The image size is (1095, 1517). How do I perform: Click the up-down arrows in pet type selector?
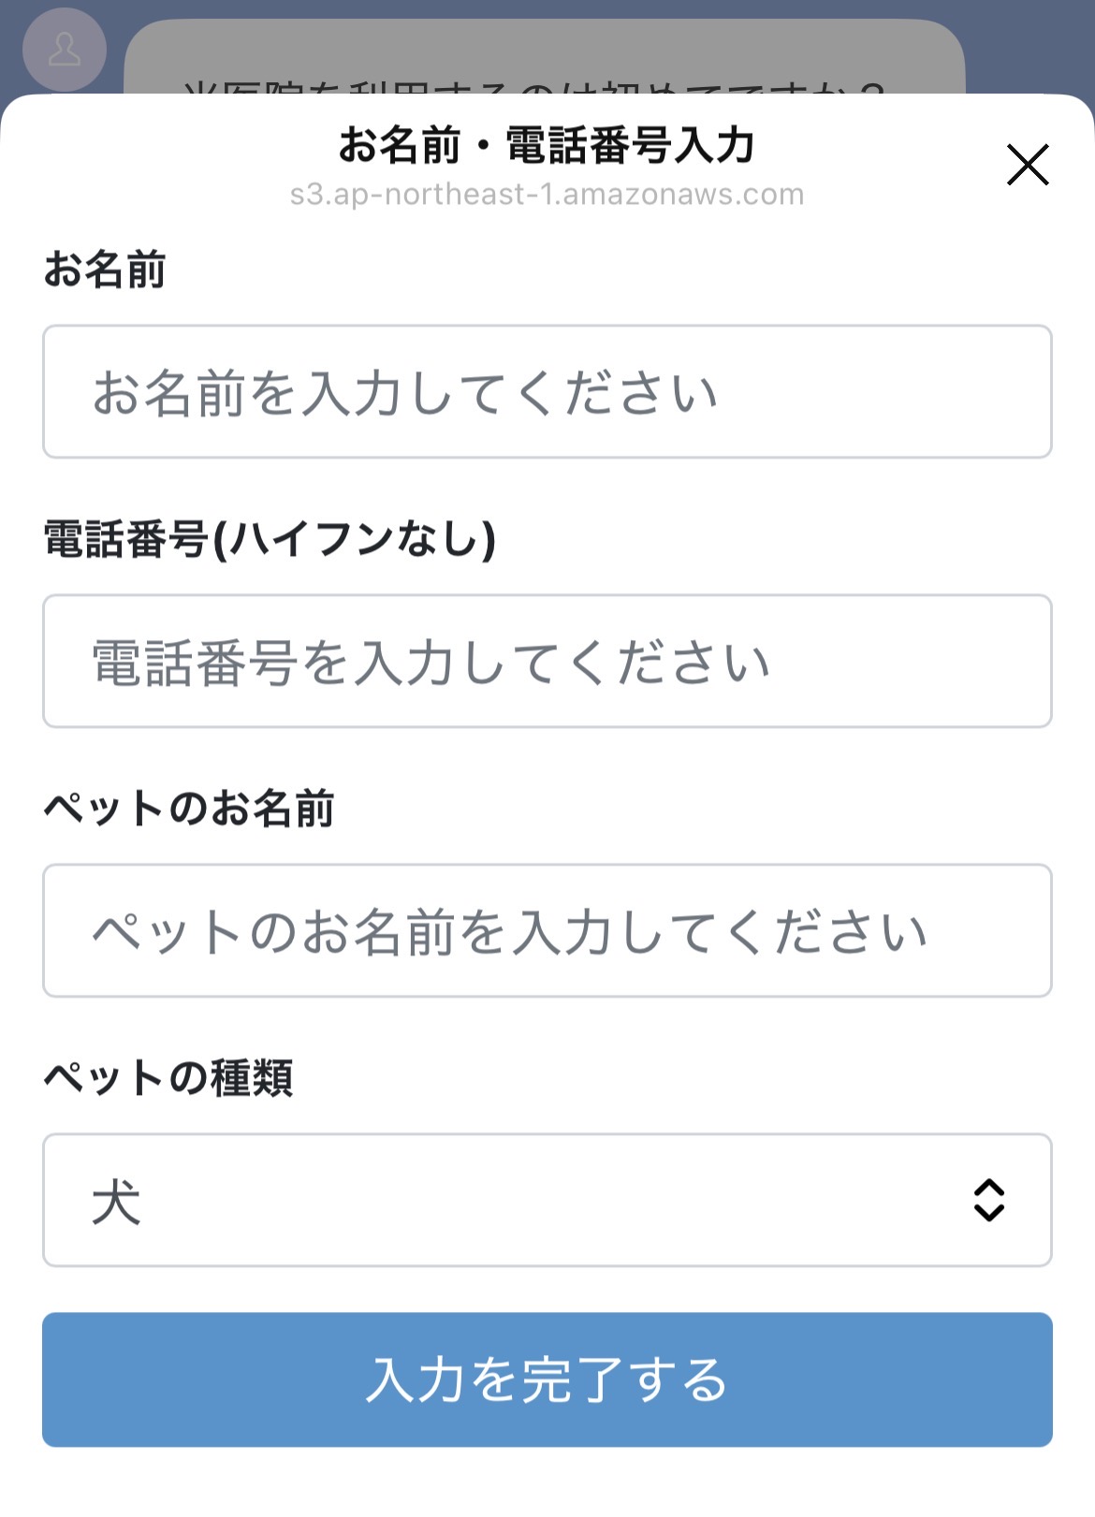coord(988,1200)
